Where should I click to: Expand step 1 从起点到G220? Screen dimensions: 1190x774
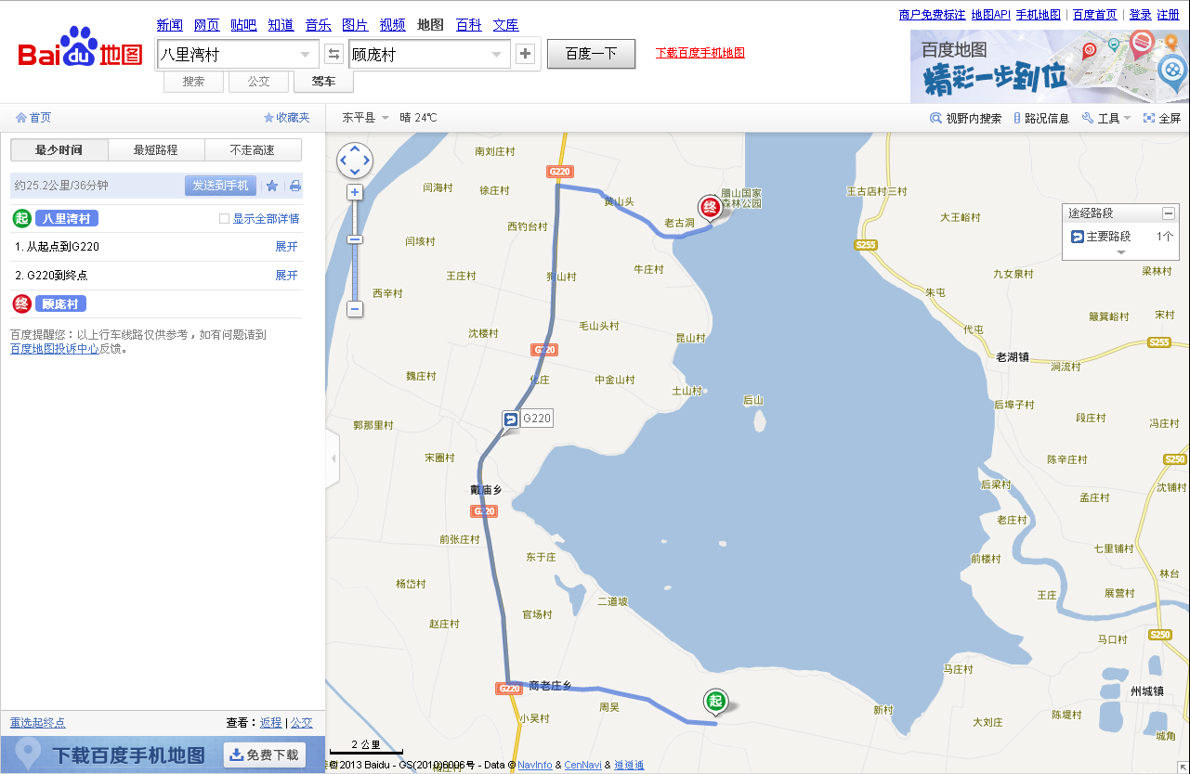(x=286, y=247)
